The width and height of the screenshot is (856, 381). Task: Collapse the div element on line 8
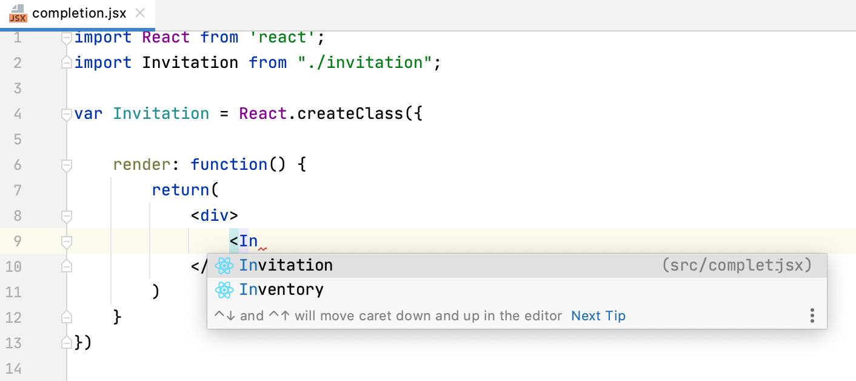66,215
